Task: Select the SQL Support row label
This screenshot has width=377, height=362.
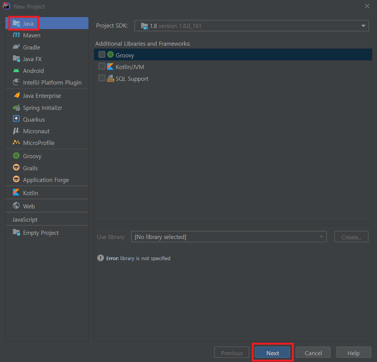Action: tap(132, 79)
